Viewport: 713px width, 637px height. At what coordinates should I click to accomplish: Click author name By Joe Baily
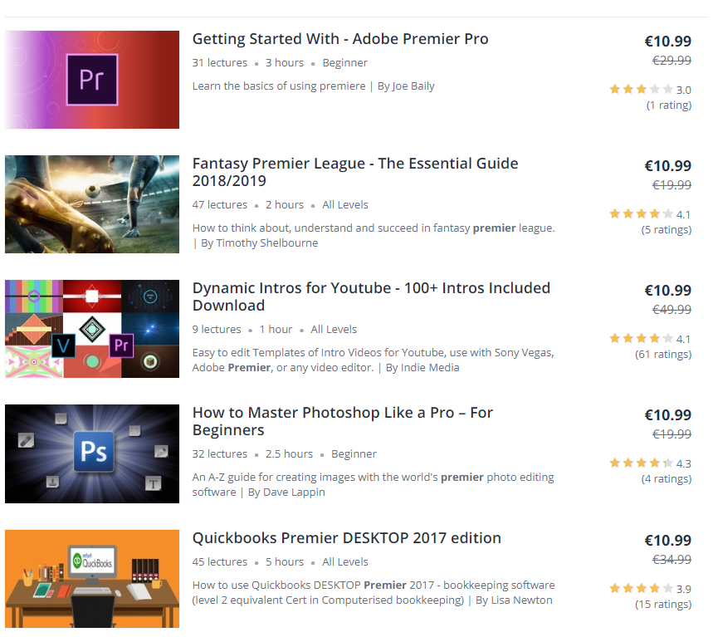click(406, 86)
